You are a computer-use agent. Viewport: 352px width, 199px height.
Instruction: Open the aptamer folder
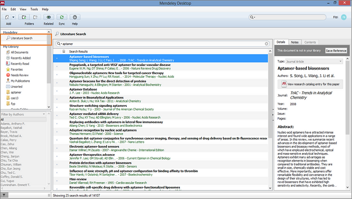16,93
